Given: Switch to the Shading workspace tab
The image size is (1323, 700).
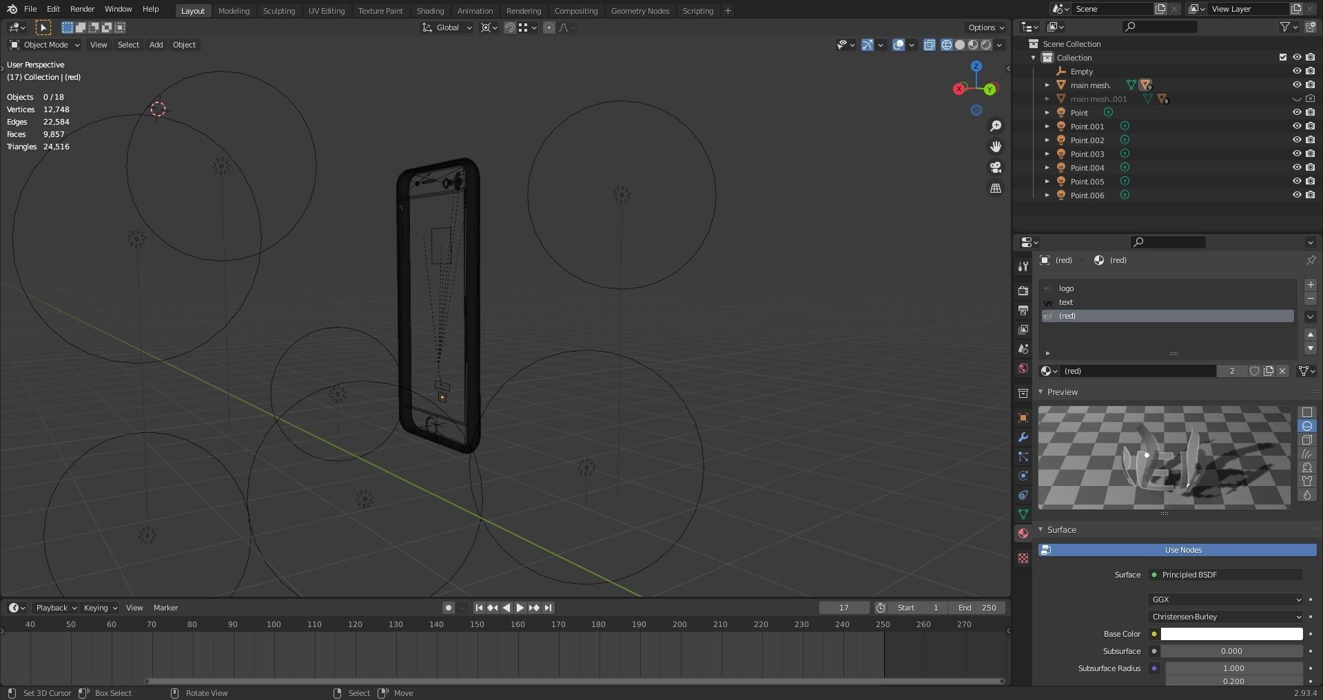Looking at the screenshot, I should tap(430, 10).
